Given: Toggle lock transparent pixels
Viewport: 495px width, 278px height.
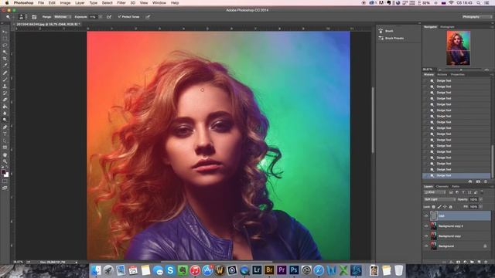Looking at the screenshot, I should click(433, 207).
